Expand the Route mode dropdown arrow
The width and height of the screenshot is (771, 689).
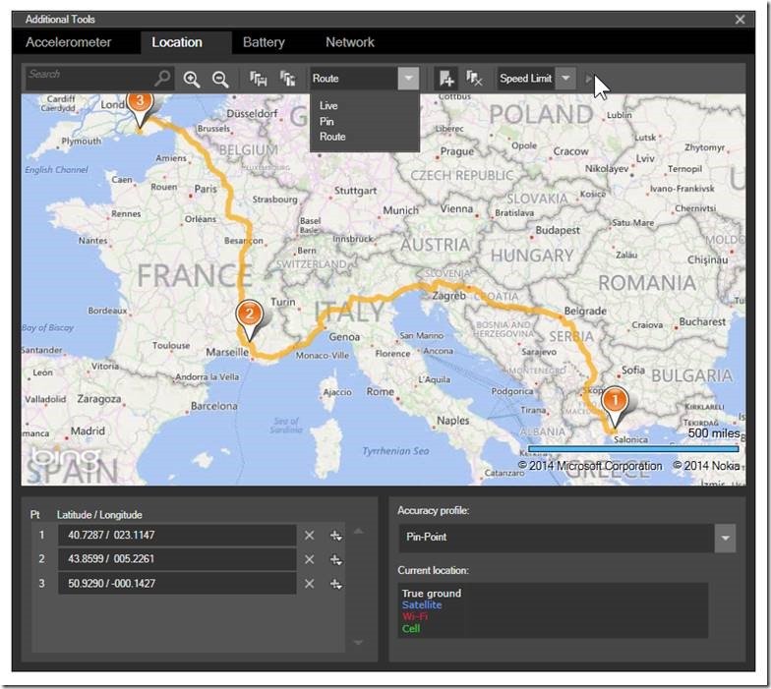coord(408,79)
